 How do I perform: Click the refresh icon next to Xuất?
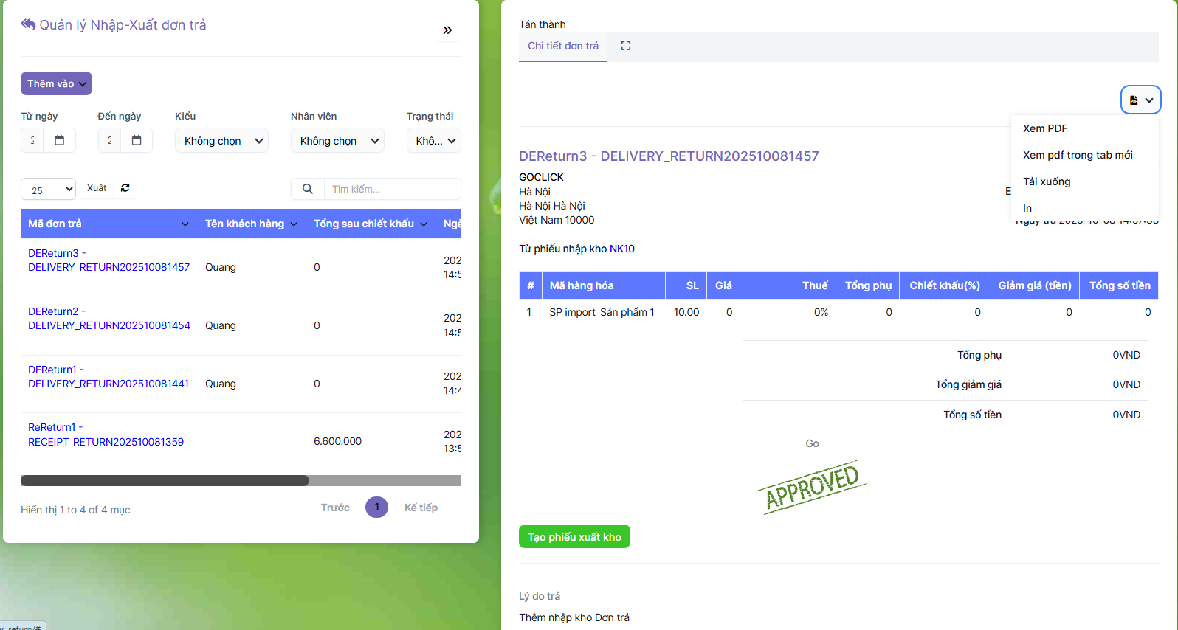tap(125, 188)
